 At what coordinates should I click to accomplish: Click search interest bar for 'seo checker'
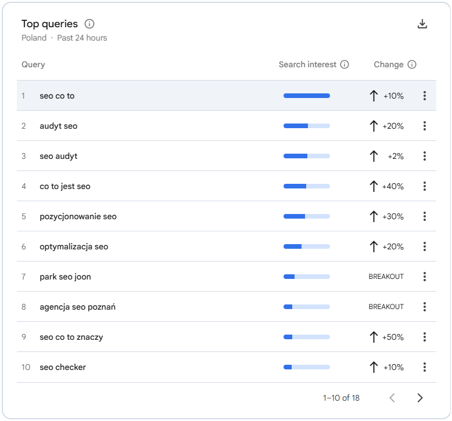(306, 367)
